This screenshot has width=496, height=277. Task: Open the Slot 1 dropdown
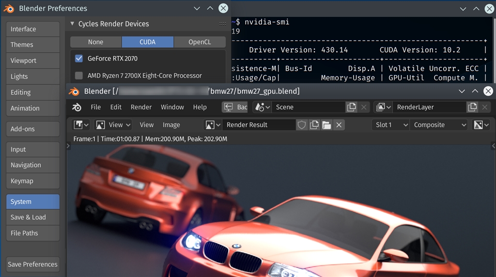[x=390, y=125]
